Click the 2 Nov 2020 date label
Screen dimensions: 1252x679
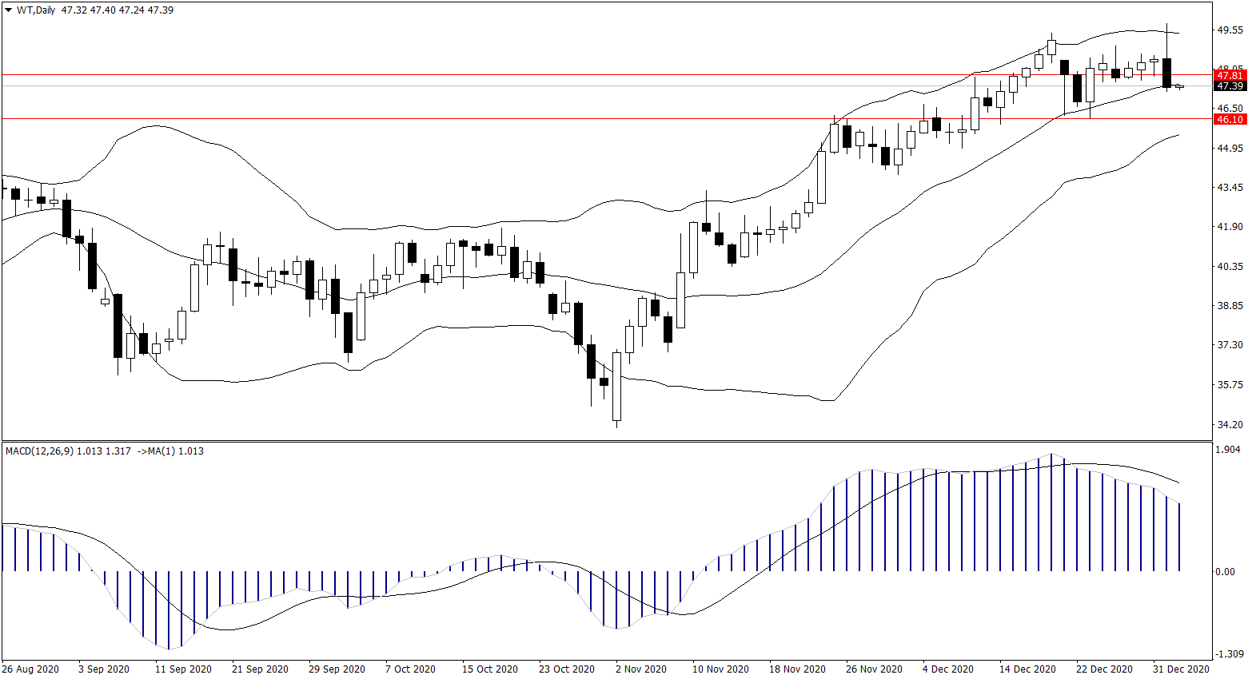pos(640,669)
